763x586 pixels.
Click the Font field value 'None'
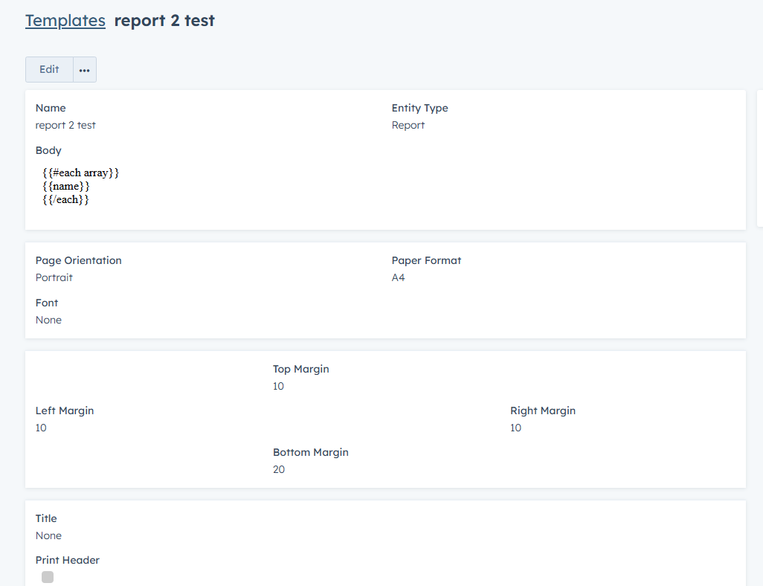coord(48,320)
